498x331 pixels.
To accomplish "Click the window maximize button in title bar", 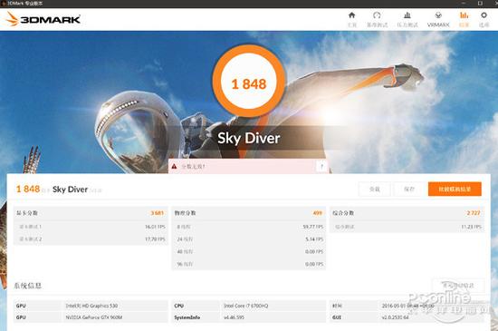I will tap(480, 4).
